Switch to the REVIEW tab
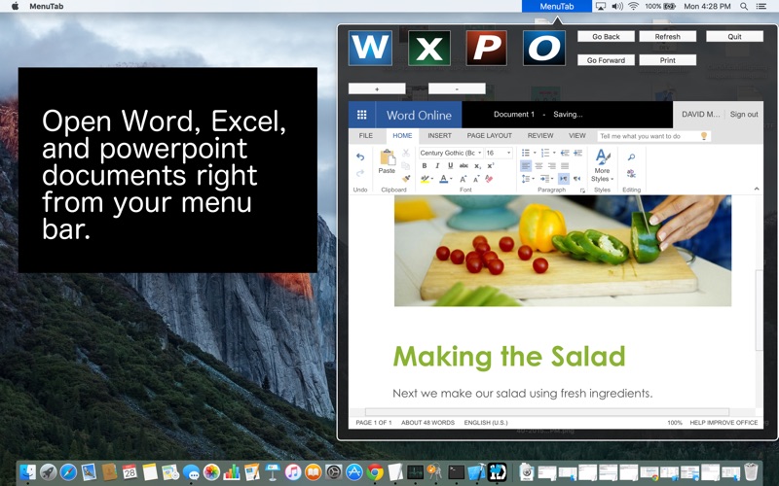 click(540, 136)
